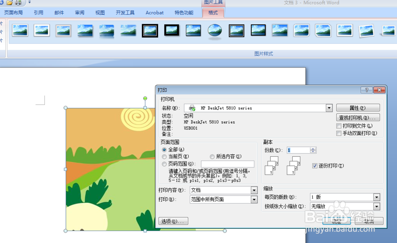Apply the twelfth moderate black frame style
This screenshot has width=397, height=243.
tap(258, 31)
